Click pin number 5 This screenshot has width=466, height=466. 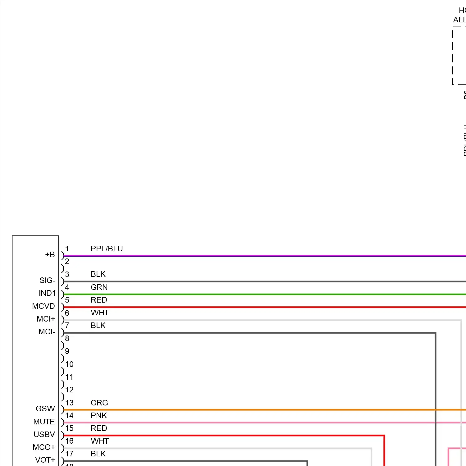[67, 300]
